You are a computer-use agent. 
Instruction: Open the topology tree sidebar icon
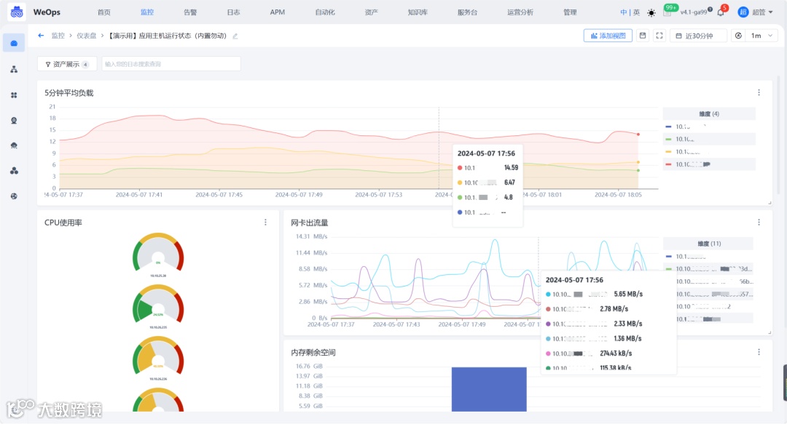coord(14,69)
